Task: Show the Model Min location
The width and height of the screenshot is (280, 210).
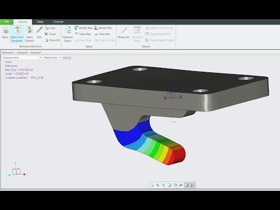Action: click(x=103, y=28)
